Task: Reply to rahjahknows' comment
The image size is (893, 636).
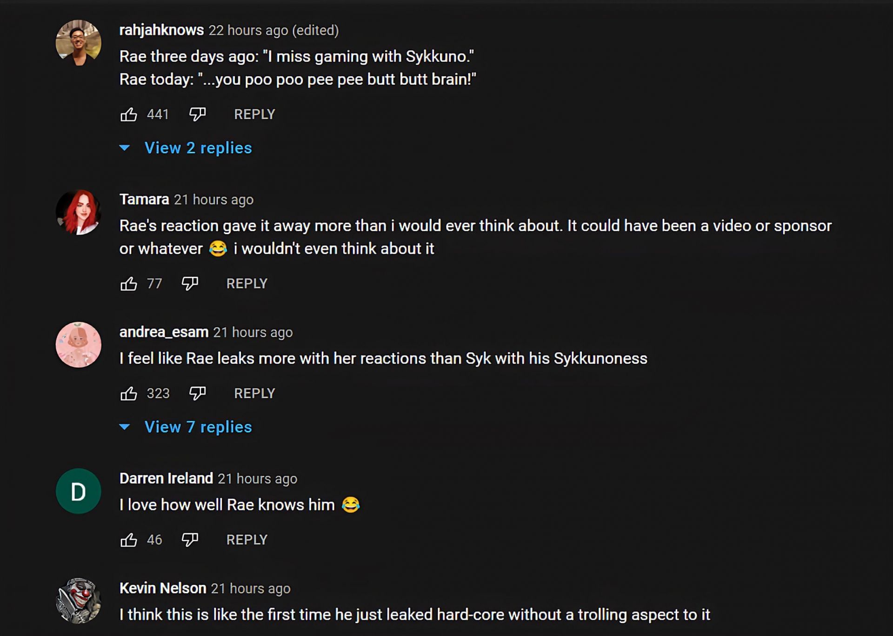Action: [x=254, y=114]
